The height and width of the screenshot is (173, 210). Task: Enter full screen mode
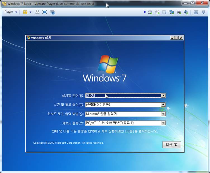(45, 12)
